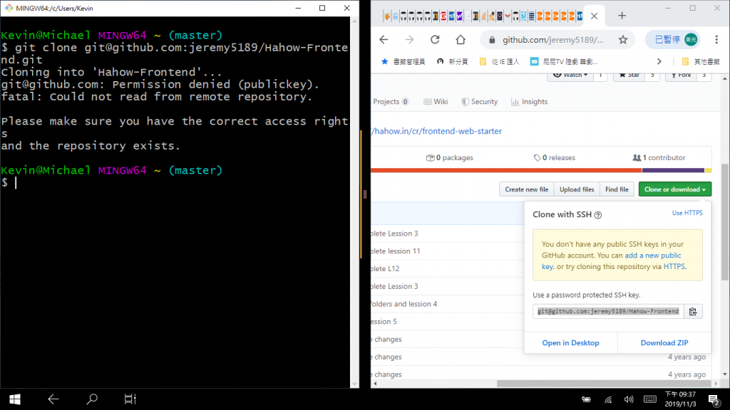
Task: Open the Windows Start menu
Action: coord(14,399)
